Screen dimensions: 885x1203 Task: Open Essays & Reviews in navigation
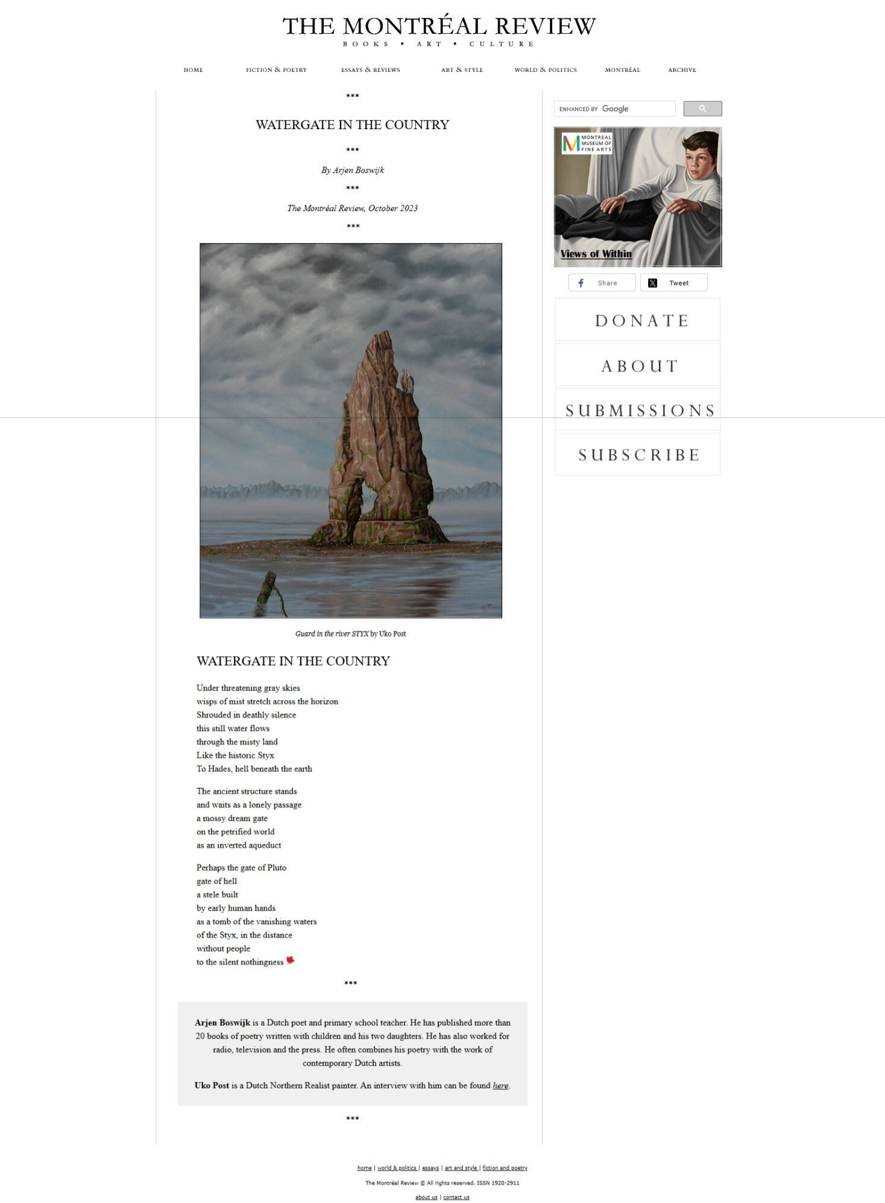(x=370, y=70)
